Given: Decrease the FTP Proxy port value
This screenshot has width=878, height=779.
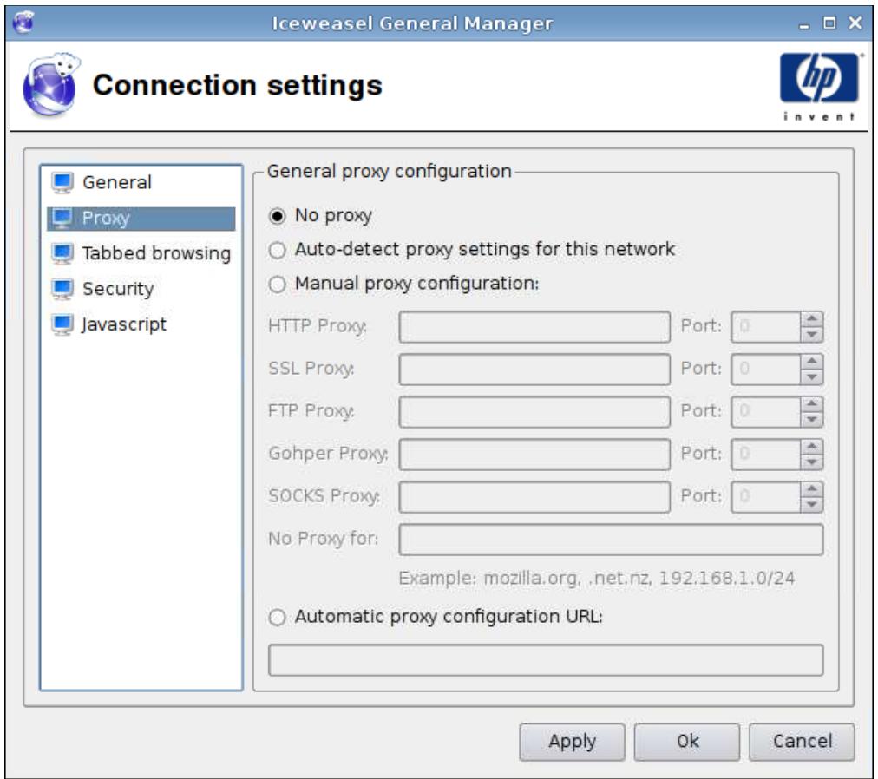Looking at the screenshot, I should click(x=811, y=420).
